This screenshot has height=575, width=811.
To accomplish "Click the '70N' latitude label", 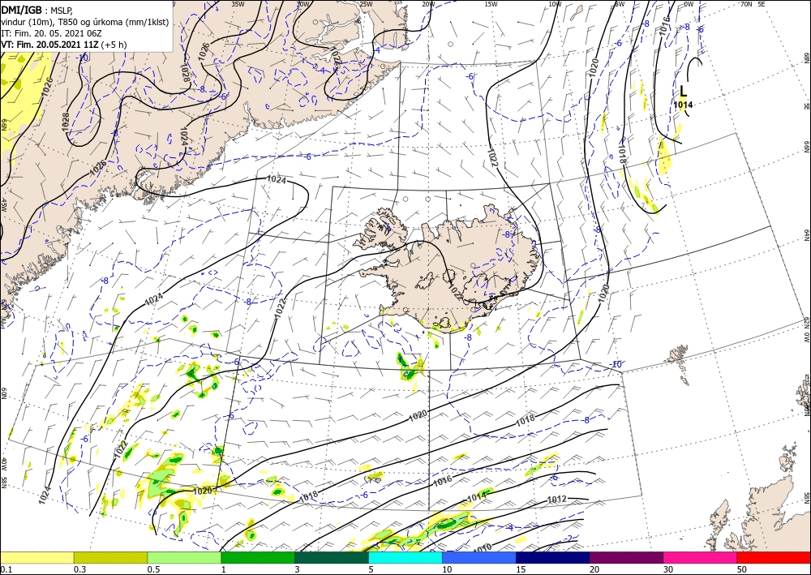I will point(746,4).
